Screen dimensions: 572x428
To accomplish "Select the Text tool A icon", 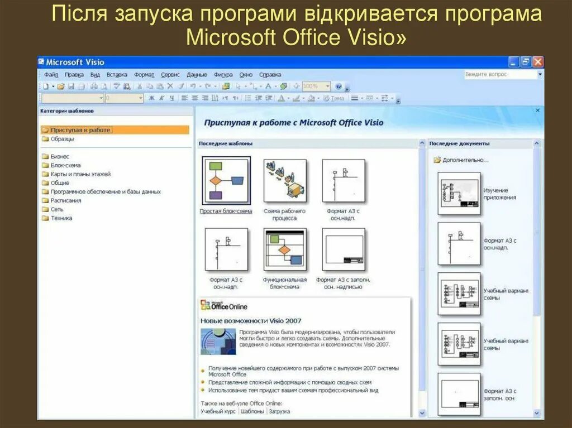I will pos(268,86).
